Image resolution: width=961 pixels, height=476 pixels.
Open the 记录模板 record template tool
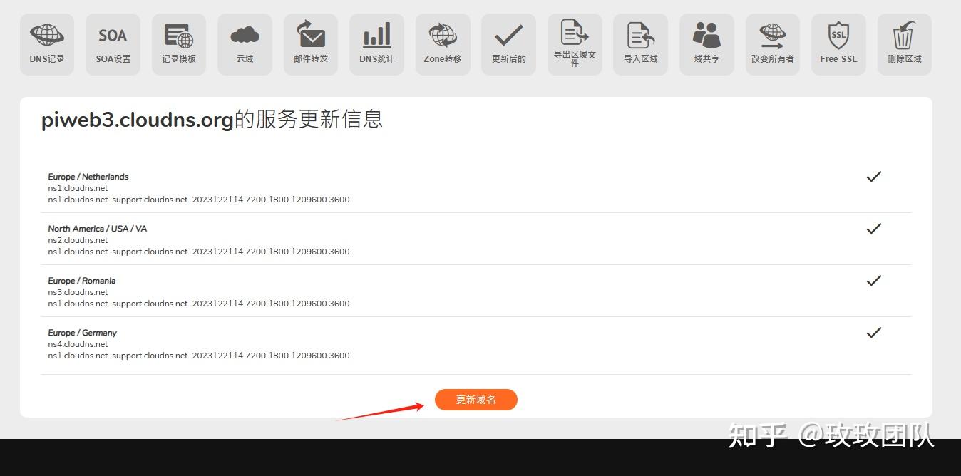(x=178, y=43)
